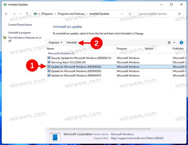Expand the address bar history chevron
Screen dimensions: 188x145
click(122, 14)
